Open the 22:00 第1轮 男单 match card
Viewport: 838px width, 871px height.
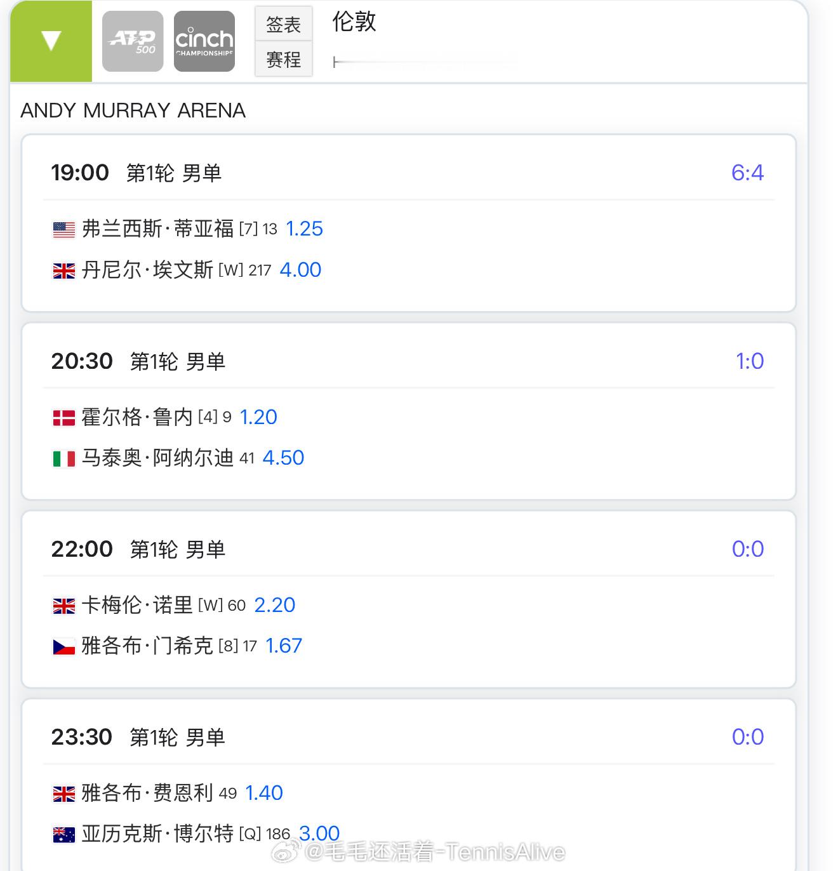409,599
